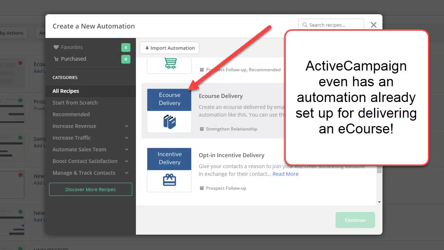Expand the Boost Contact Satisfaction category

coord(126,161)
